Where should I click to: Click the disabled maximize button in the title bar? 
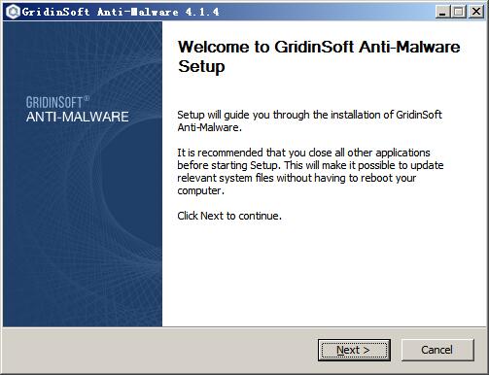(459, 12)
